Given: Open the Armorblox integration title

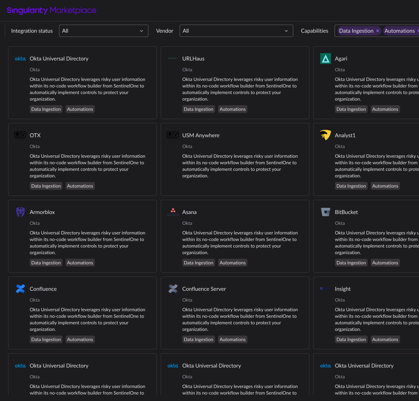Looking at the screenshot, I should 42,212.
